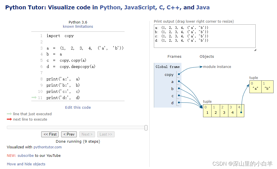Image resolution: width=277 pixels, height=169 pixels.
Task: Click Move and hide objects link
Action: (26, 164)
